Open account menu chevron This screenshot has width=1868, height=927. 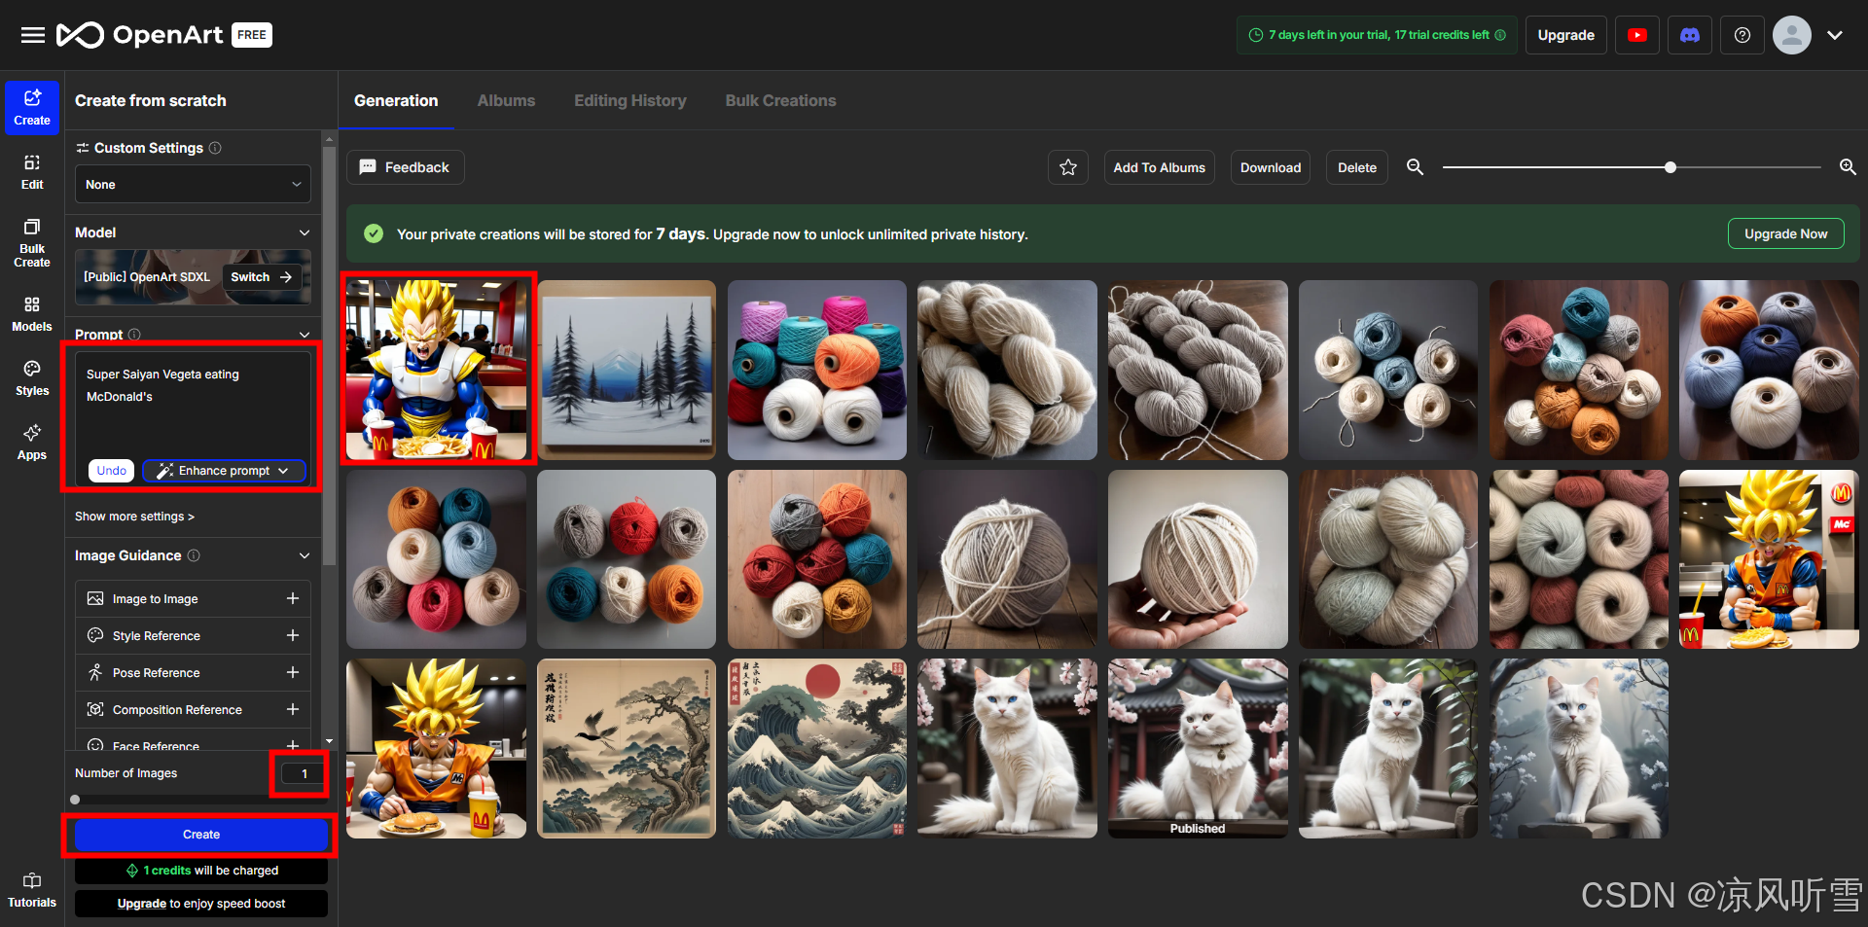click(x=1835, y=35)
